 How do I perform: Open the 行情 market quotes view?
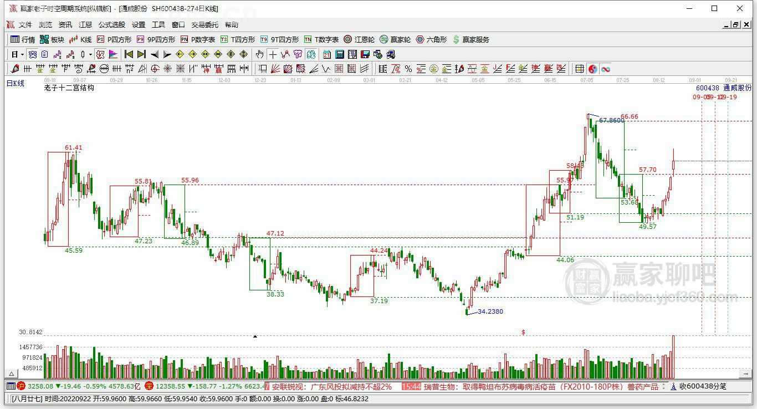pyautogui.click(x=23, y=39)
